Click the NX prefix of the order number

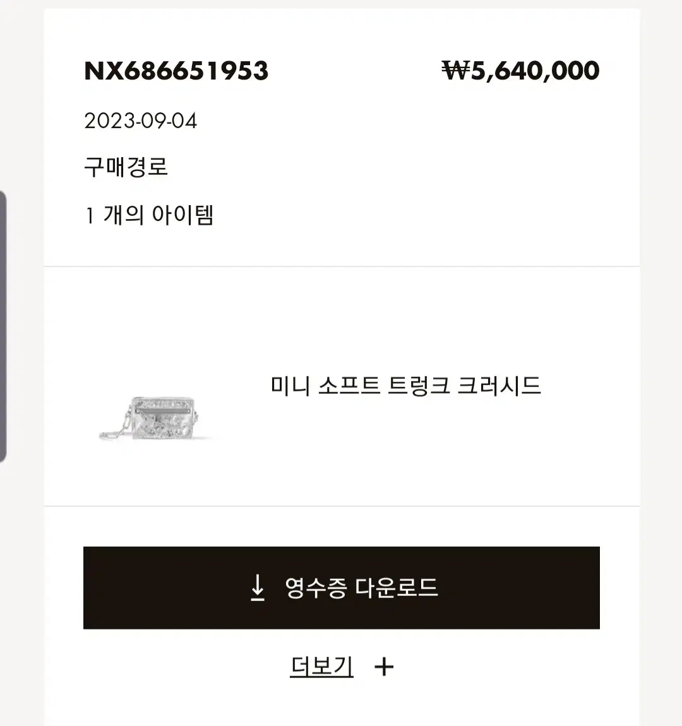tap(104, 71)
